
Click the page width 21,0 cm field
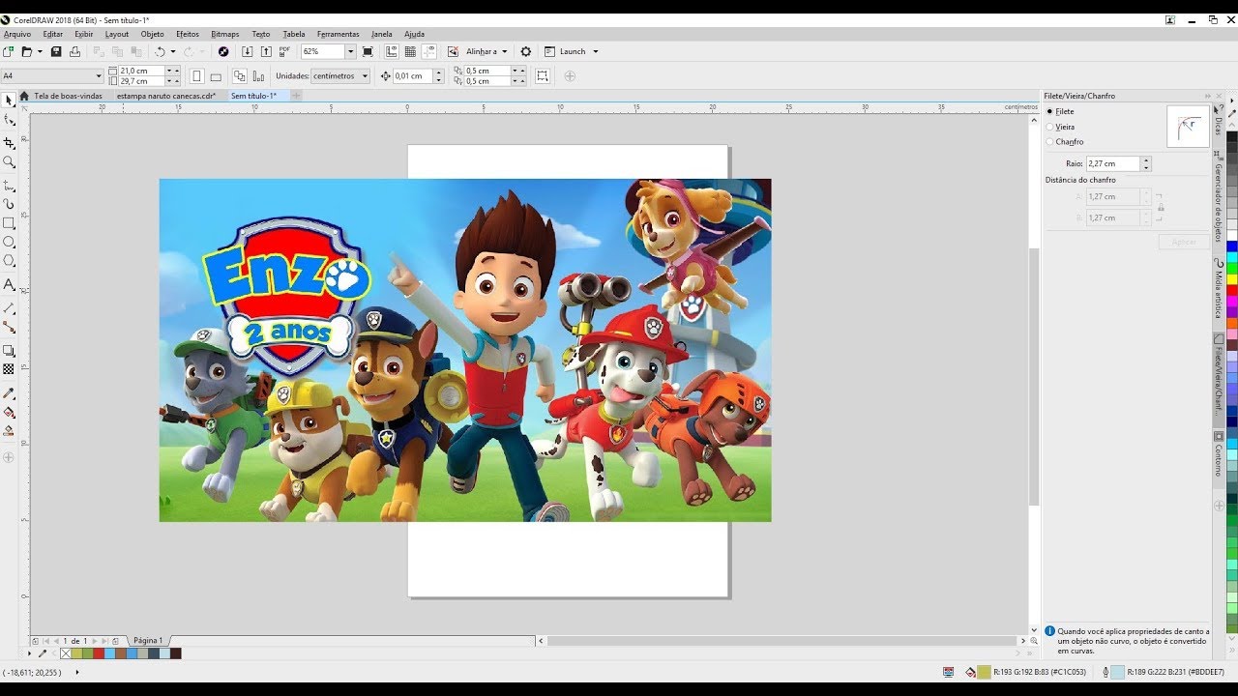[141, 71]
